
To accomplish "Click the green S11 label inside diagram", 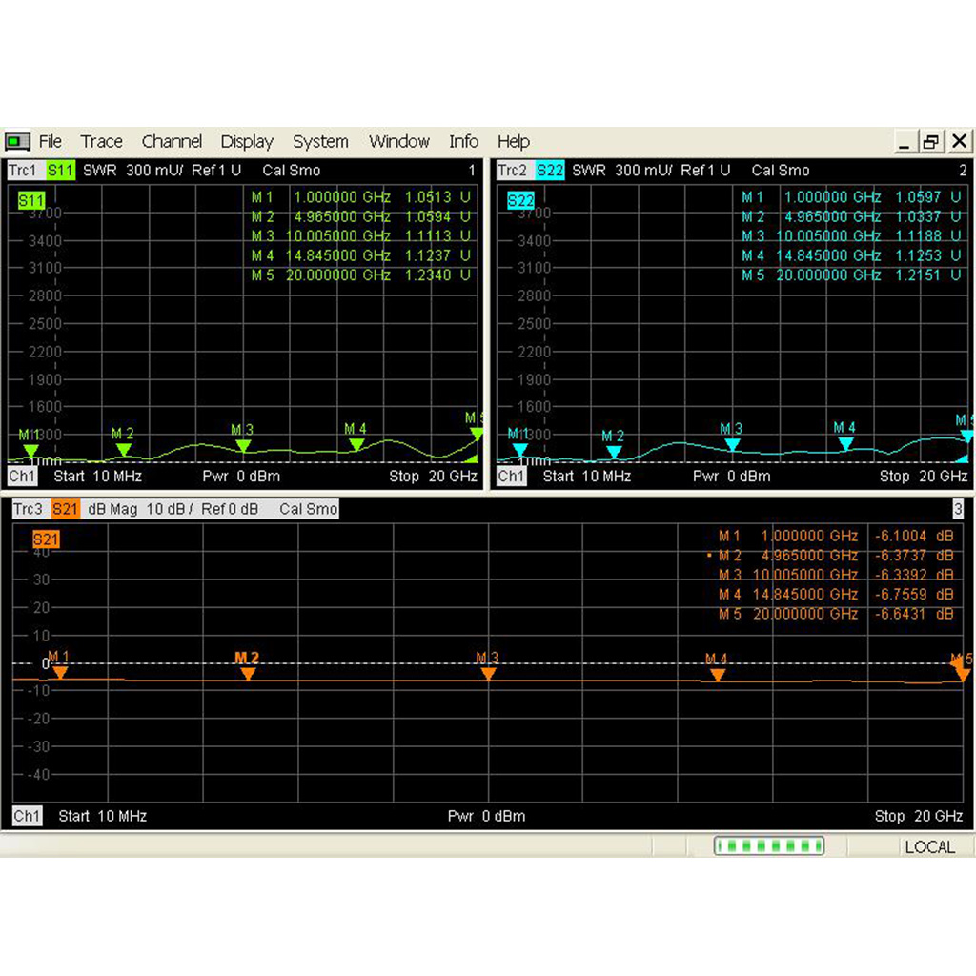I will 31,200.
